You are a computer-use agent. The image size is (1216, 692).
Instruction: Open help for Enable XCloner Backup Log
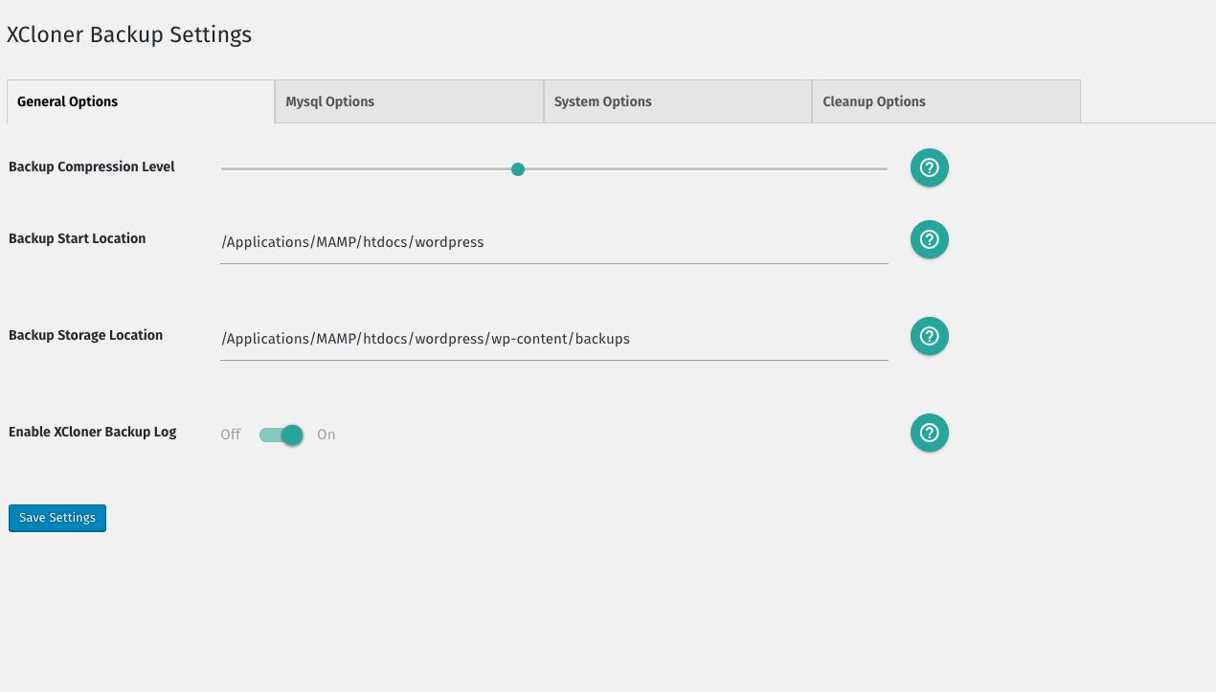click(929, 433)
